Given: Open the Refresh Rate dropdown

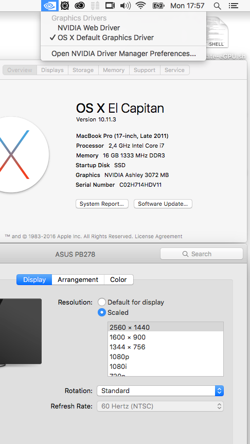Looking at the screenshot, I should (160, 406).
